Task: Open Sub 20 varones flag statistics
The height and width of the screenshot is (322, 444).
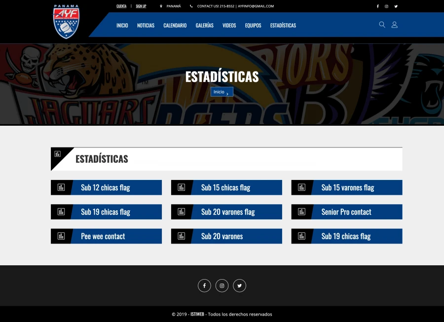Action: [x=226, y=212]
